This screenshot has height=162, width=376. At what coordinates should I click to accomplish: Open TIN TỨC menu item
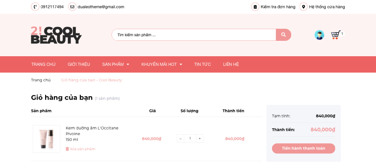pyautogui.click(x=203, y=64)
